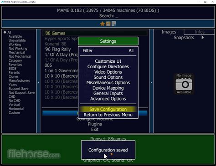Click the favorites star icon in toolbar
Screen dimensions: 216x166
103,24
